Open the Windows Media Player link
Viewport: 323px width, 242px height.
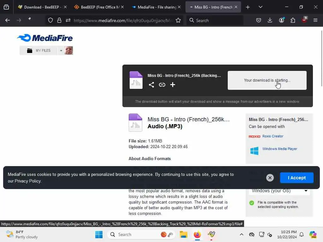pyautogui.click(x=279, y=149)
